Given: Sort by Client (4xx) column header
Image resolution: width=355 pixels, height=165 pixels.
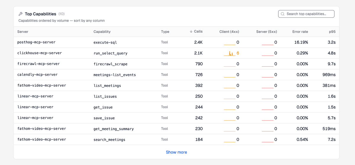Looking at the screenshot, I should point(229,32).
